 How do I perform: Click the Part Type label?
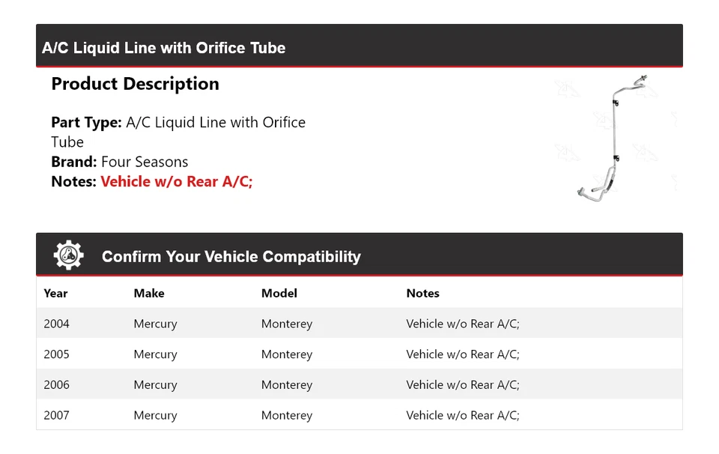(x=86, y=122)
